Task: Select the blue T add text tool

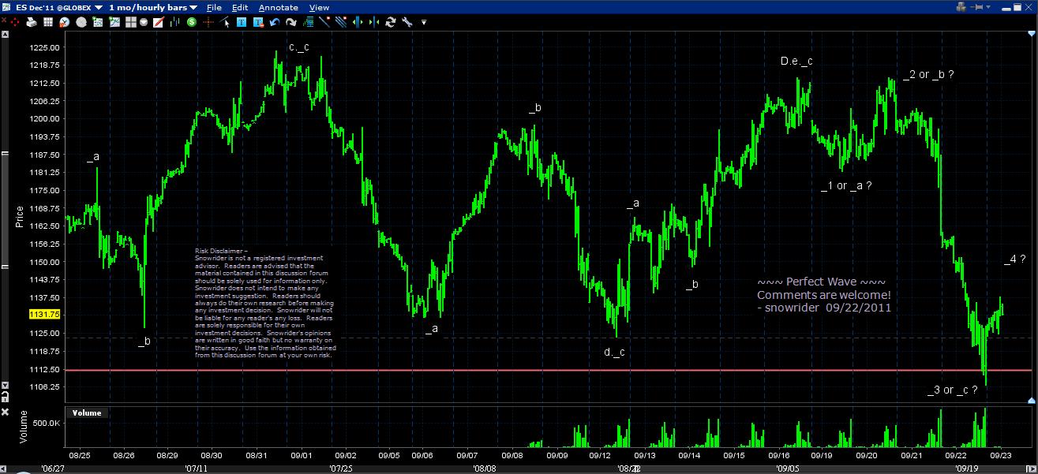Action: [x=240, y=22]
